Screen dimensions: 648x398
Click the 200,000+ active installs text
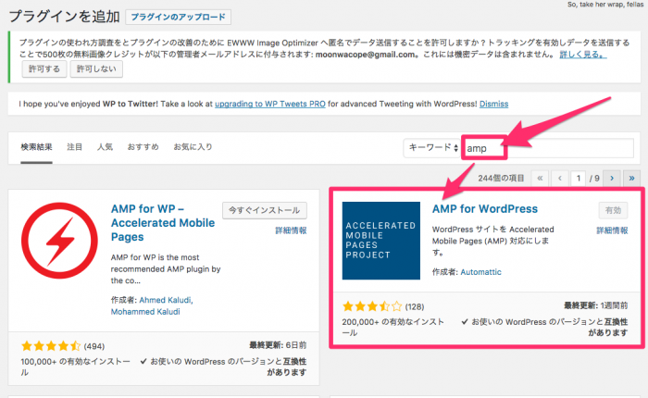(393, 327)
